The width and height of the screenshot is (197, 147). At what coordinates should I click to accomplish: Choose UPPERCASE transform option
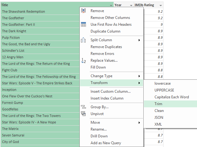[164, 90]
